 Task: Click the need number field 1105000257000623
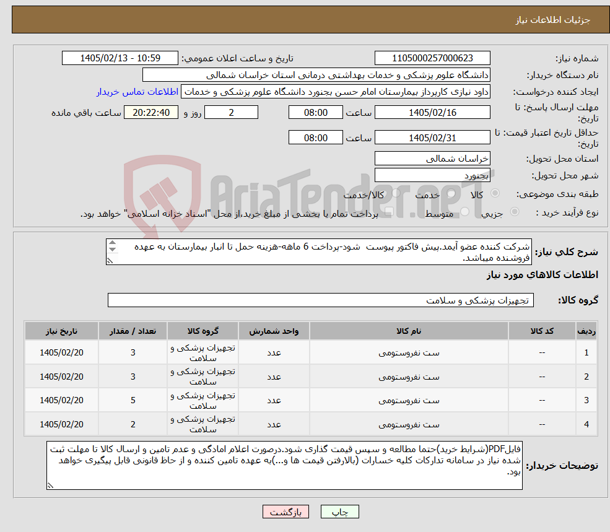[x=432, y=58]
